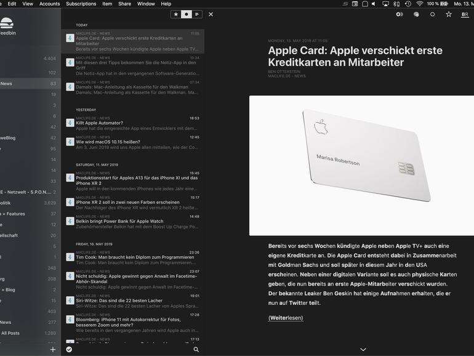Select the Blog feed with 2 unread
The width and height of the screenshot is (474, 356).
click(30, 289)
